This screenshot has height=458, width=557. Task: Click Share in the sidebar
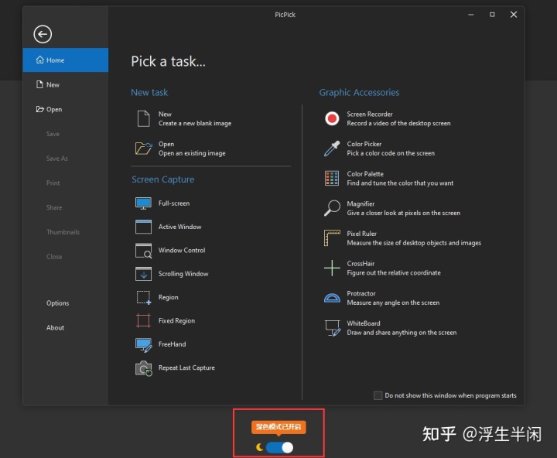click(54, 207)
